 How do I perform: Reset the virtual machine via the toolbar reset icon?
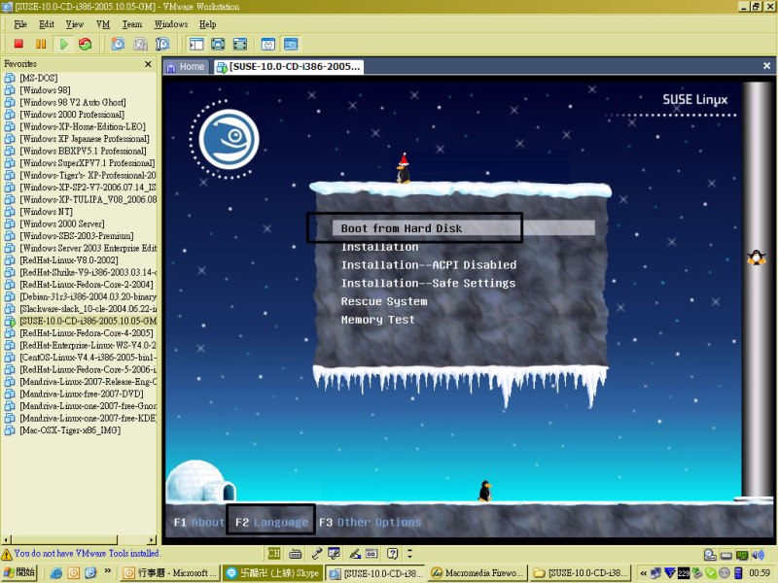[x=86, y=44]
